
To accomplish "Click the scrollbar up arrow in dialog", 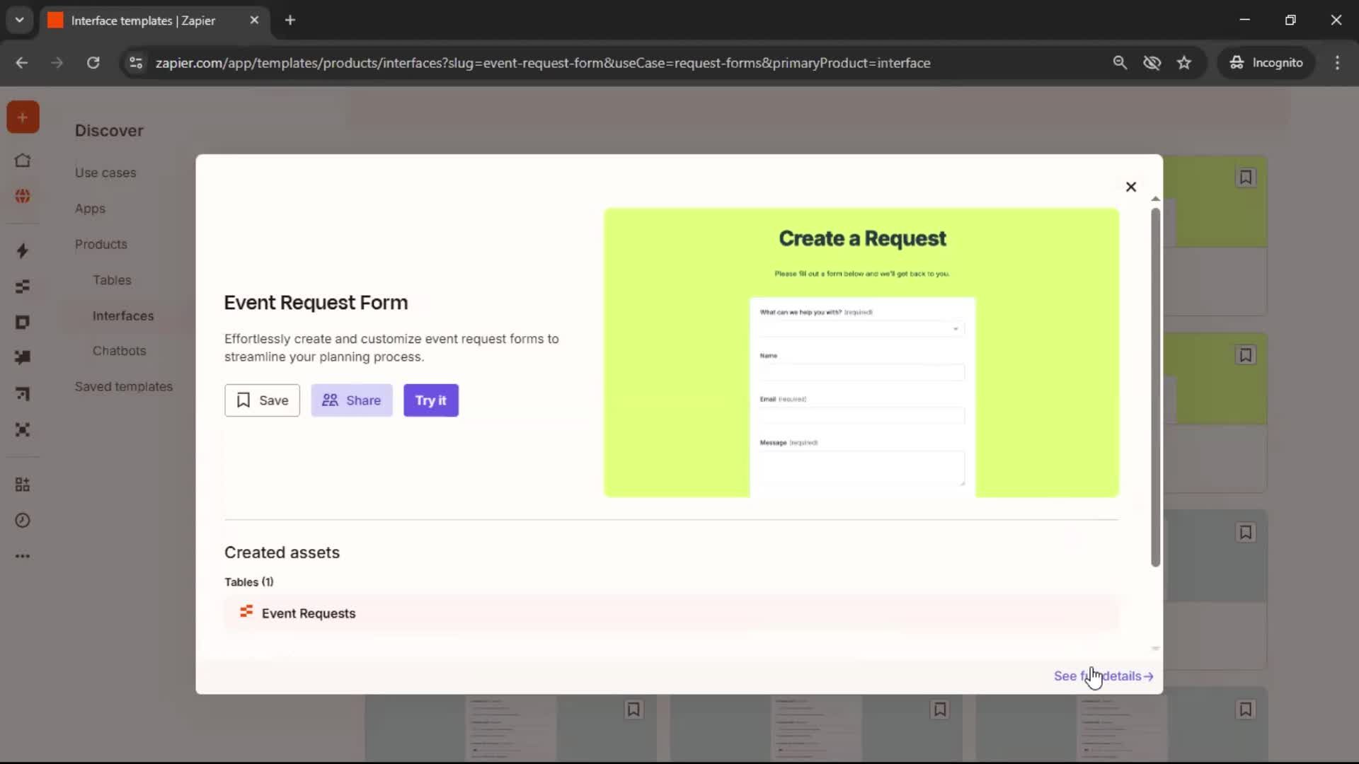I will click(x=1155, y=199).
